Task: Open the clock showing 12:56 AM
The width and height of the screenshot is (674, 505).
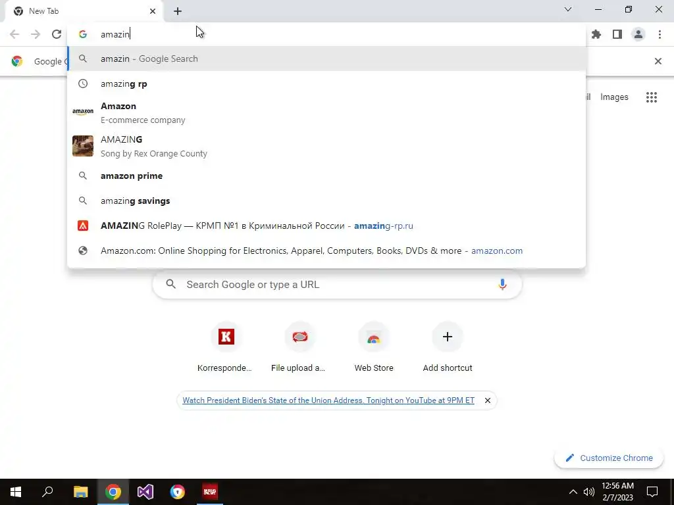Action: pyautogui.click(x=617, y=492)
